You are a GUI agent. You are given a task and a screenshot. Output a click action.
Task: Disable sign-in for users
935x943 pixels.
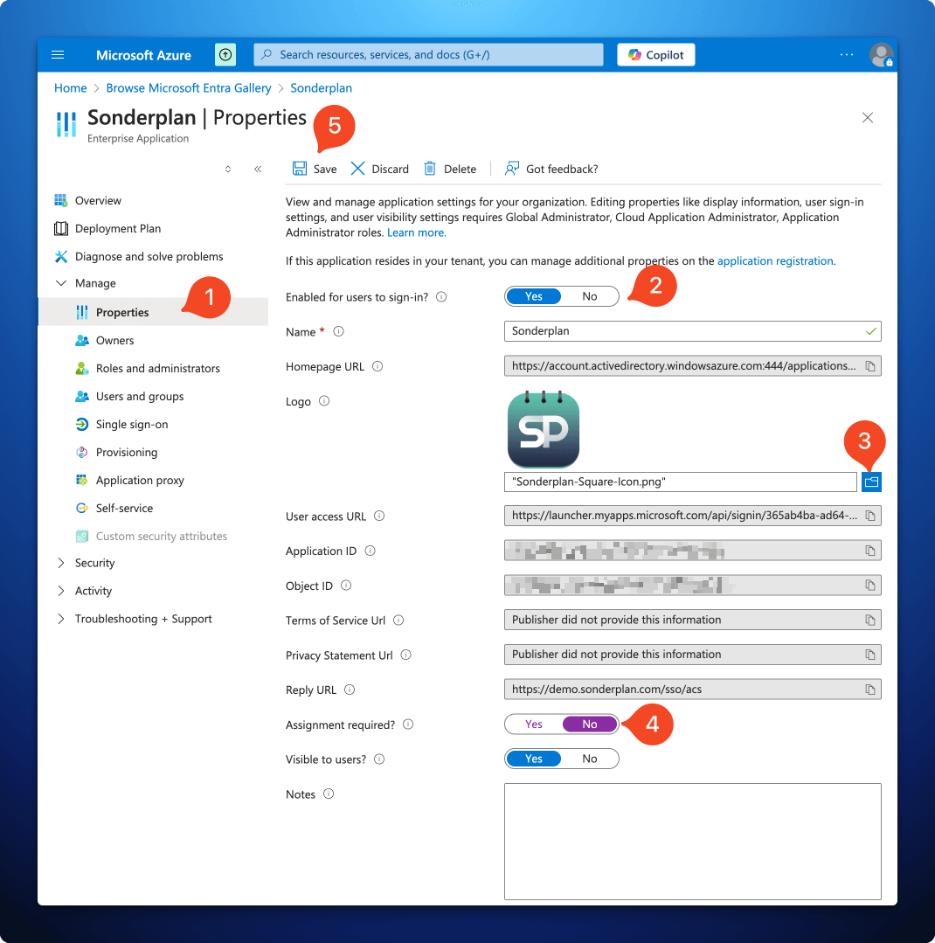589,296
